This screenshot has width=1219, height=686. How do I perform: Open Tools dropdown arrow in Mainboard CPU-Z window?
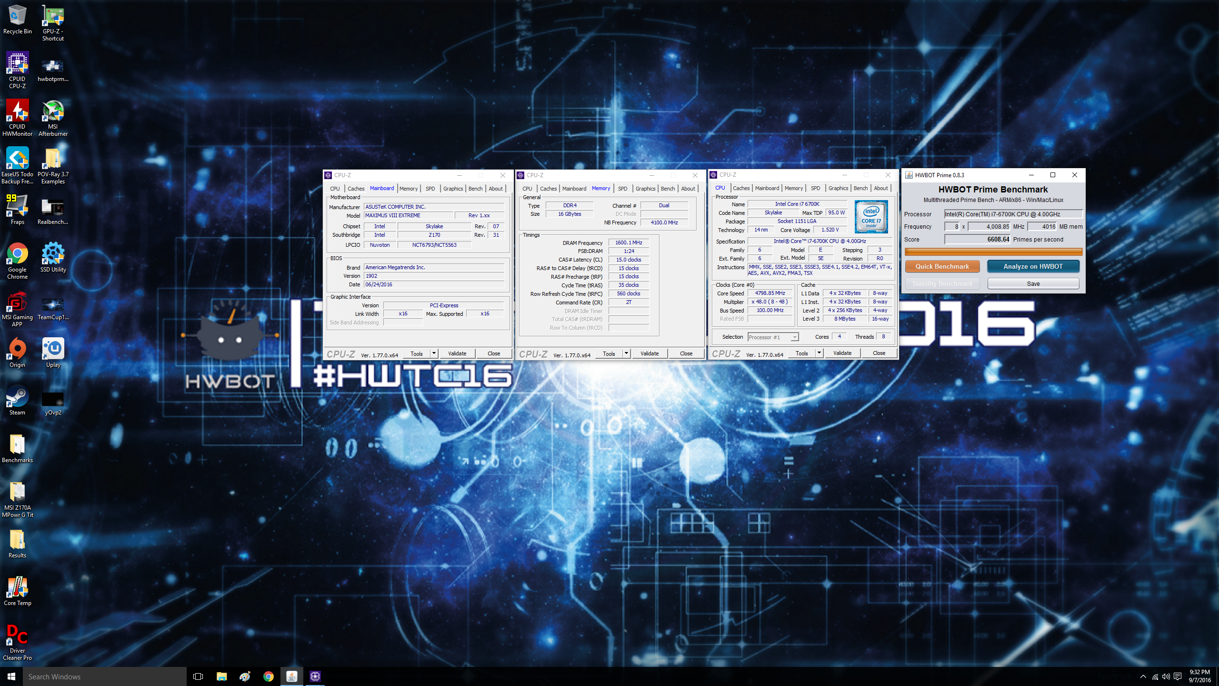tap(434, 353)
